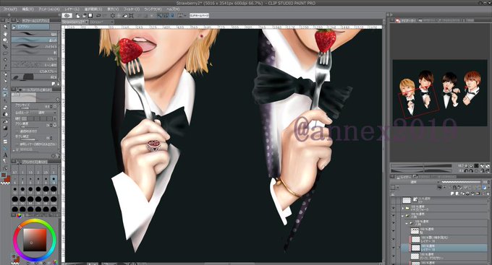Select the 100 brush size preset

point(54,200)
